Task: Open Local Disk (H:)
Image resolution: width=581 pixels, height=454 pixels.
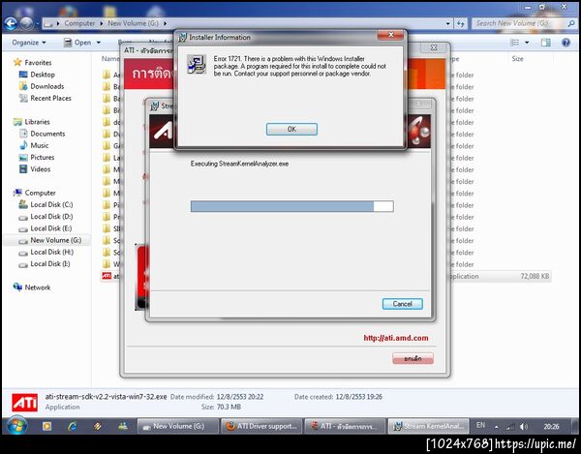Action: point(51,252)
